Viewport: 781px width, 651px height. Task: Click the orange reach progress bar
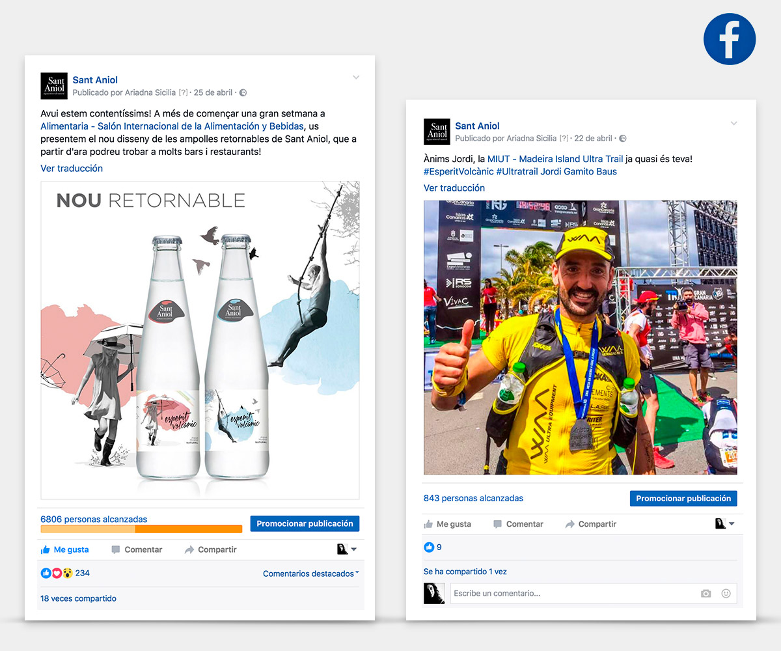[x=141, y=529]
